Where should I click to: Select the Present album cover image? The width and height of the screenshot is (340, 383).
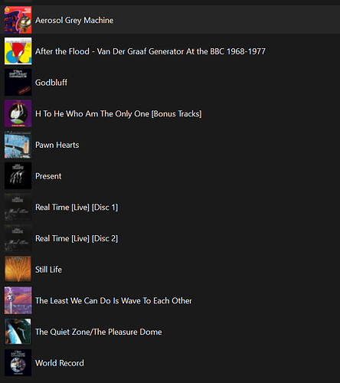[x=18, y=175]
